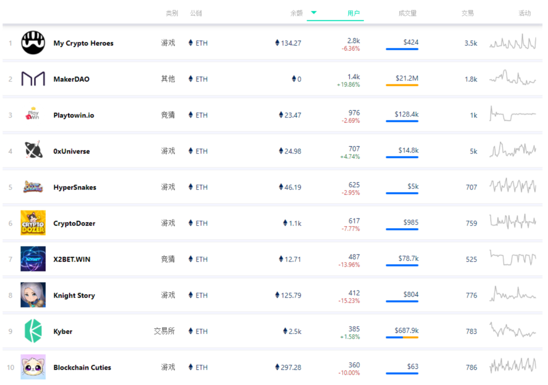Image resolution: width=548 pixels, height=385 pixels.
Task: Click the activity sparkline for Kyber
Action: click(x=513, y=329)
